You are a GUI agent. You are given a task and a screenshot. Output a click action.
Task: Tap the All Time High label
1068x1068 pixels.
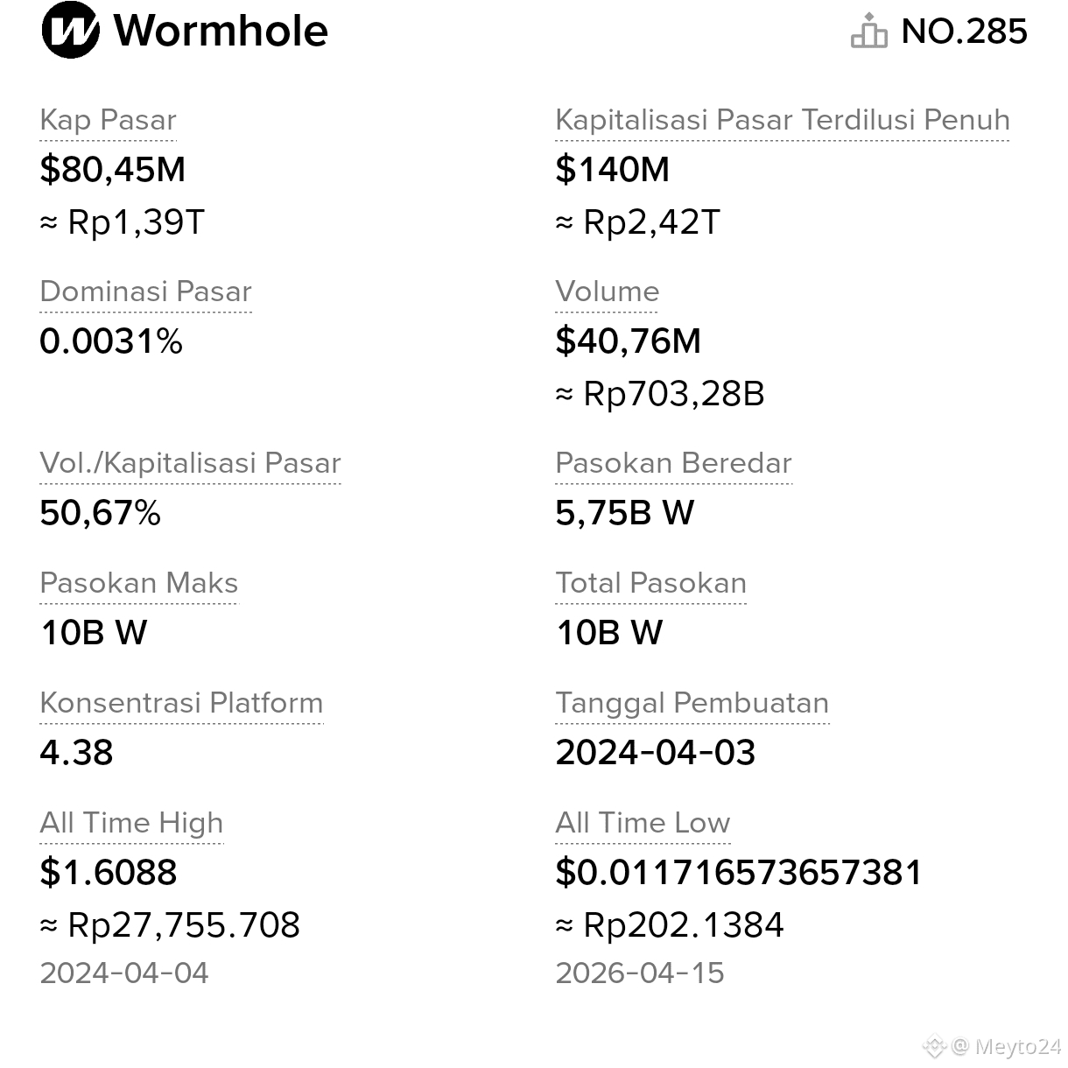132,823
